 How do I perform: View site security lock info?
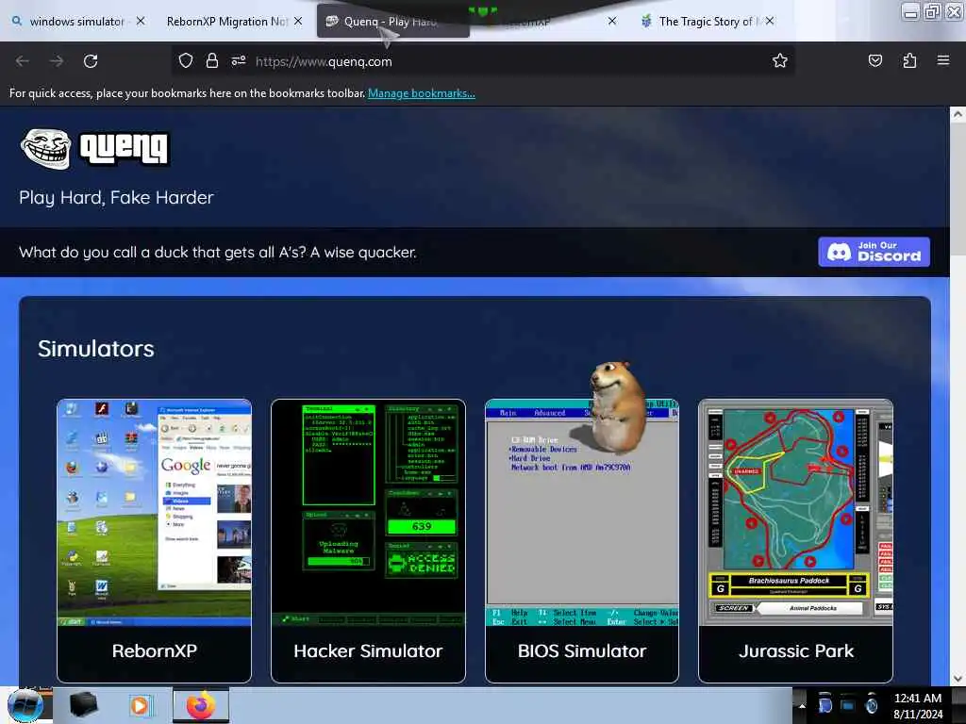pos(212,60)
